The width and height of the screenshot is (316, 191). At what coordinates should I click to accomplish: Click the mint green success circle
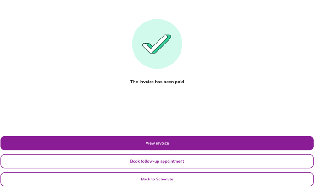157,27
